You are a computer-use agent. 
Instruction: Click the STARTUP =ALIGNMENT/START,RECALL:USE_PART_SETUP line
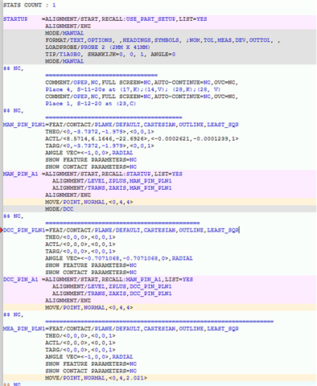(105, 19)
